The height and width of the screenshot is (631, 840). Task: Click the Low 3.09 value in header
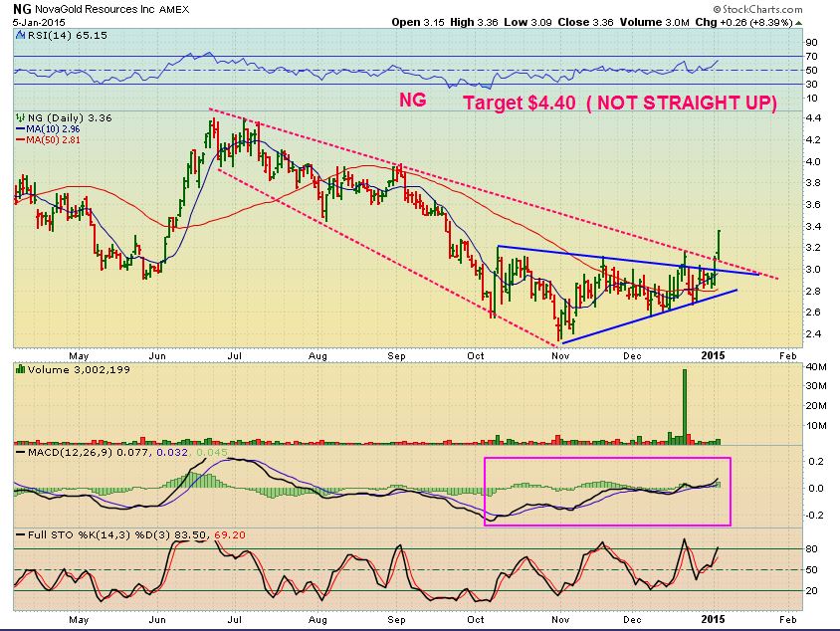[527, 23]
